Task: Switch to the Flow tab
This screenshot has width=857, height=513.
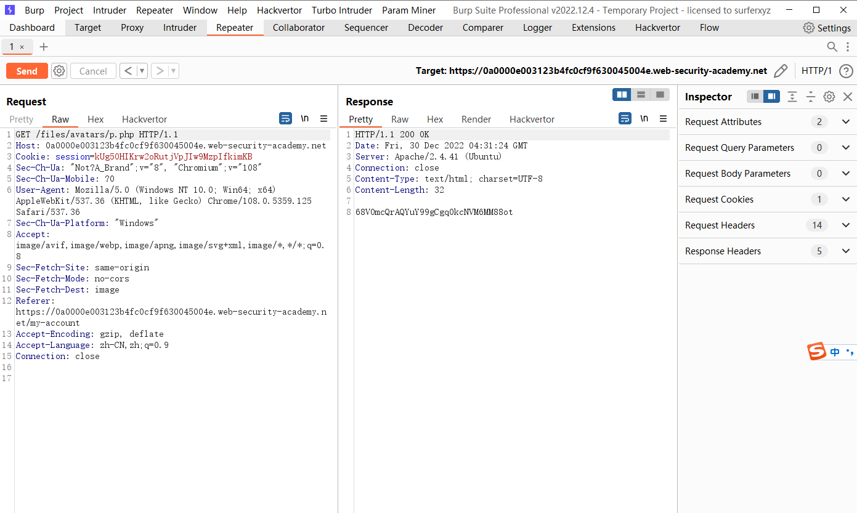Action: pos(709,28)
